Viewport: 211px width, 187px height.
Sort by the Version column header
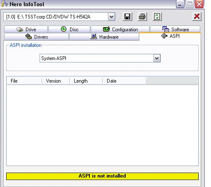click(56, 81)
